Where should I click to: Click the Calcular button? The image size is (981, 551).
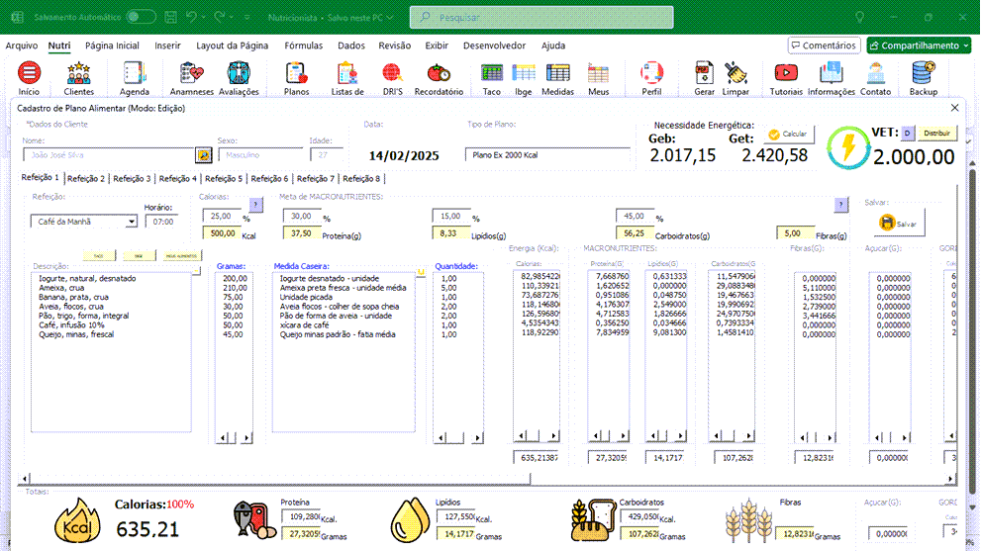[788, 134]
